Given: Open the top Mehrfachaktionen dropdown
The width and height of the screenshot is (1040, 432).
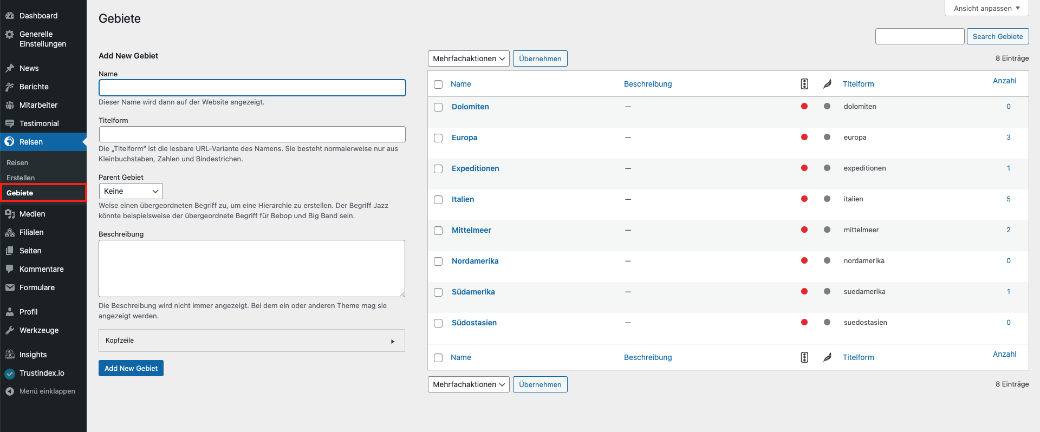Looking at the screenshot, I should (x=469, y=58).
